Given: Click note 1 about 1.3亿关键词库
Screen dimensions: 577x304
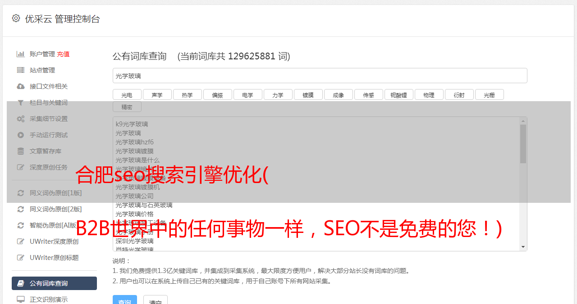Looking at the screenshot, I should tap(261, 271).
